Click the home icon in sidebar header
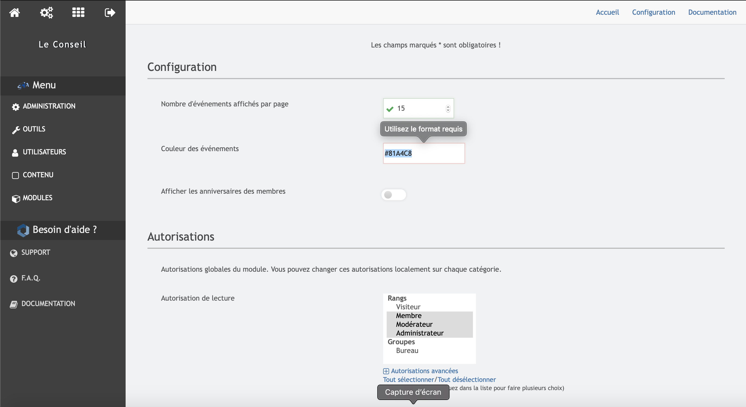The height and width of the screenshot is (407, 746). (x=14, y=13)
